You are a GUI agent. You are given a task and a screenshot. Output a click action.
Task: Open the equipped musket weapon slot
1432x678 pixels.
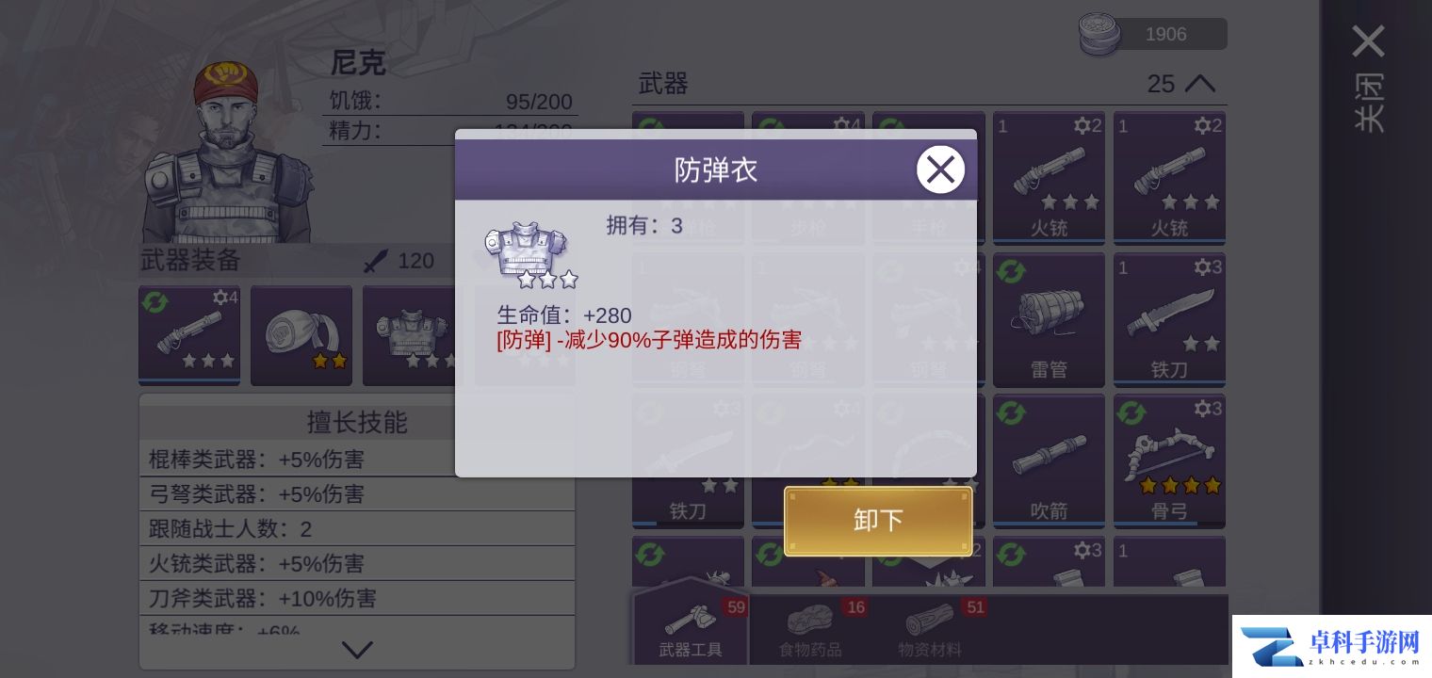(x=189, y=335)
